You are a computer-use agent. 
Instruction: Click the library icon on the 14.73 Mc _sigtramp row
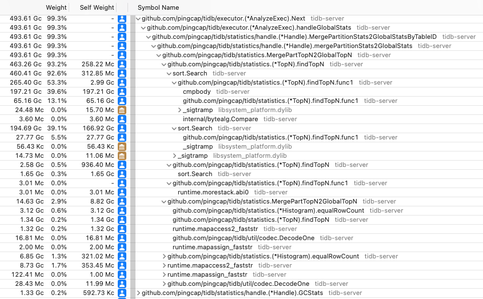122,156
